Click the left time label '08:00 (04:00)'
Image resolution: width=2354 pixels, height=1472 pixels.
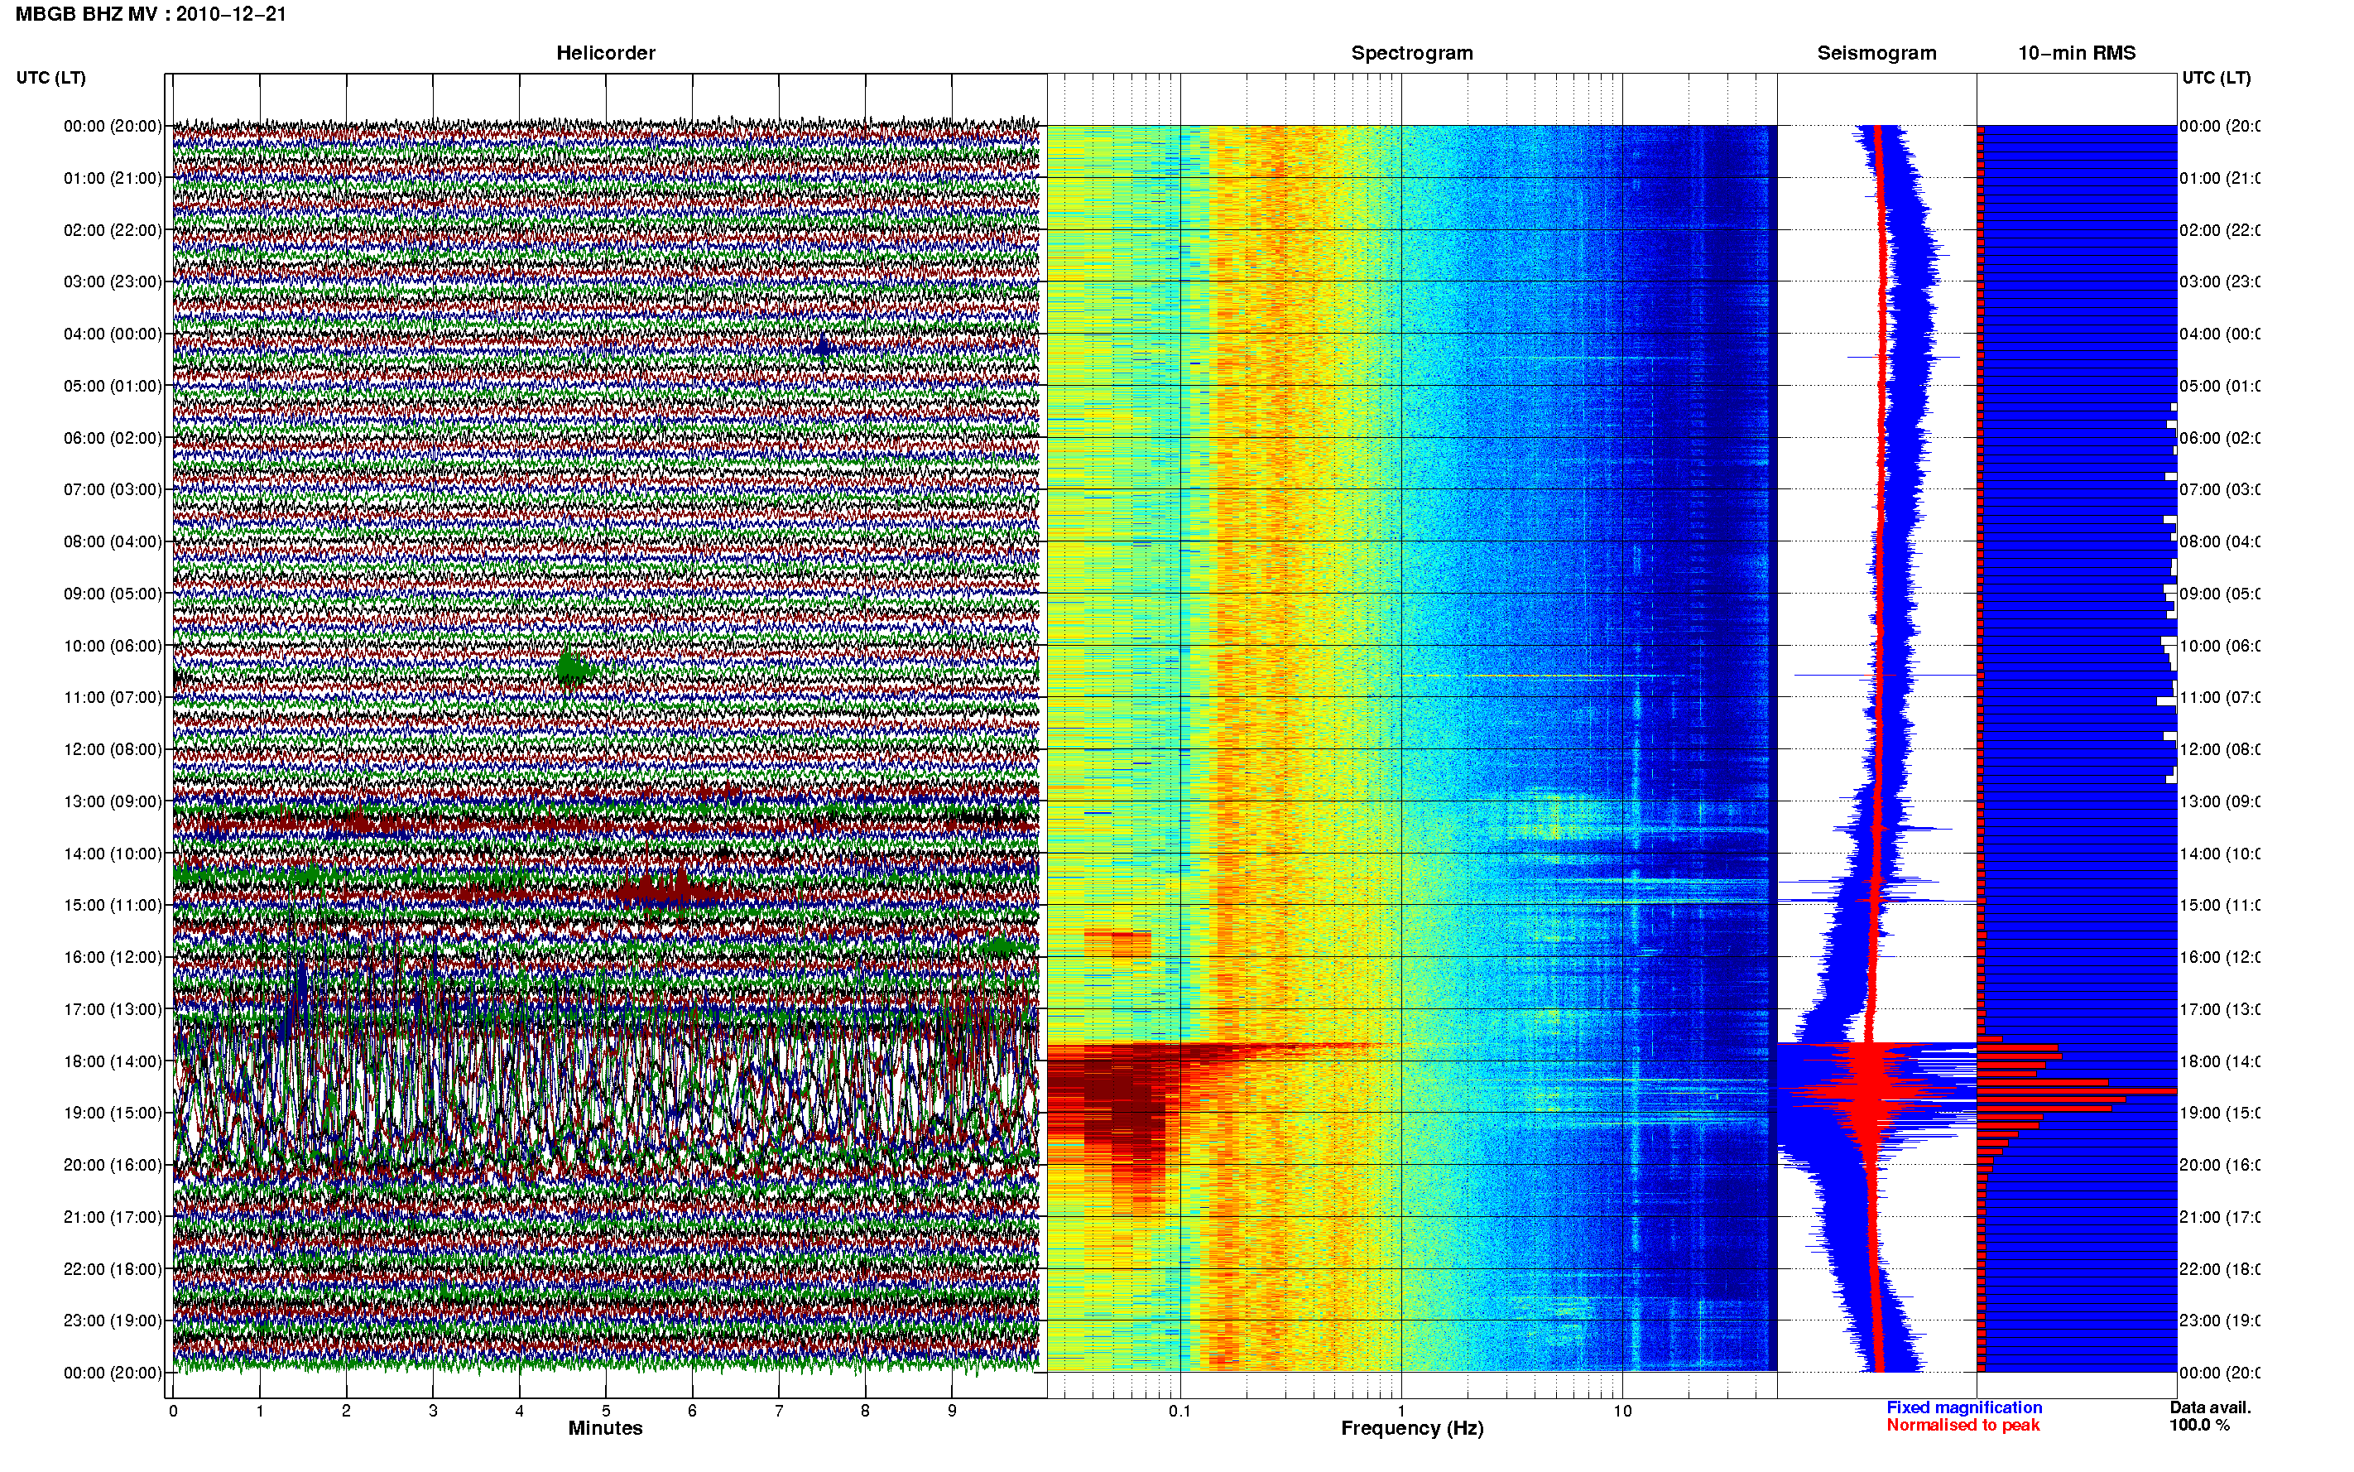113,541
